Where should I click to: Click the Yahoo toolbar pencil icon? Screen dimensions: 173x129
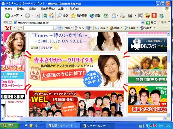pyautogui.click(x=19, y=28)
